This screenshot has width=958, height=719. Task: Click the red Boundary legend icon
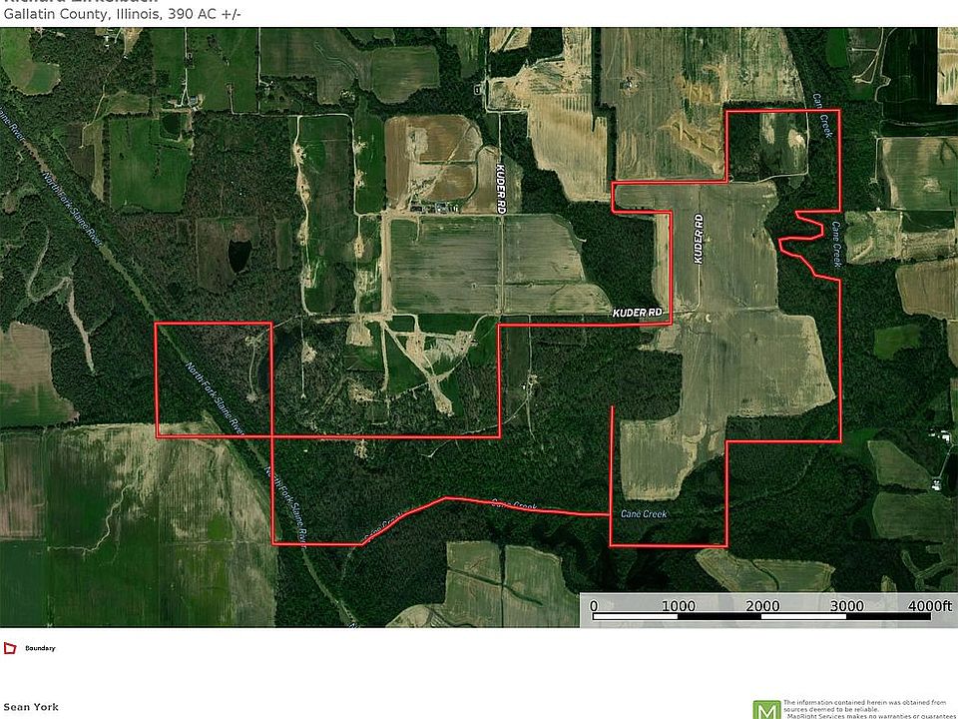(x=10, y=648)
